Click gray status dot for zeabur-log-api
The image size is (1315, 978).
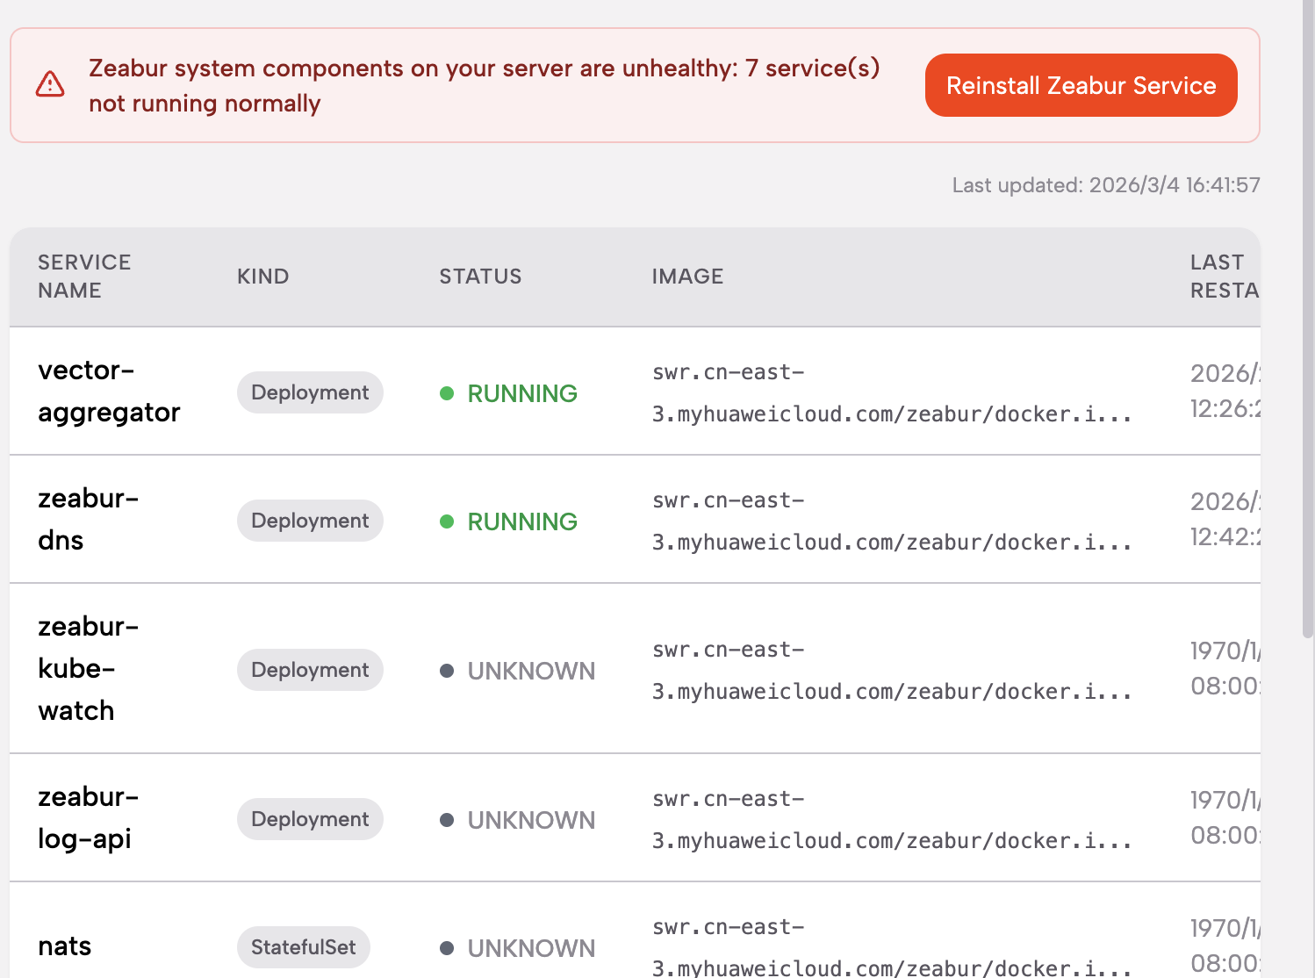click(447, 820)
